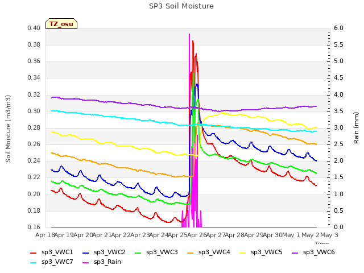Click the red VWC1 curve peak near Apr 26
This screenshot has width=364, height=273.
[193, 41]
